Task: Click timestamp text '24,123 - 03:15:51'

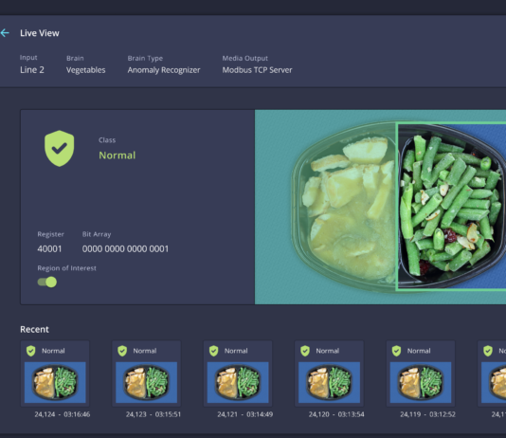Action: click(x=154, y=414)
